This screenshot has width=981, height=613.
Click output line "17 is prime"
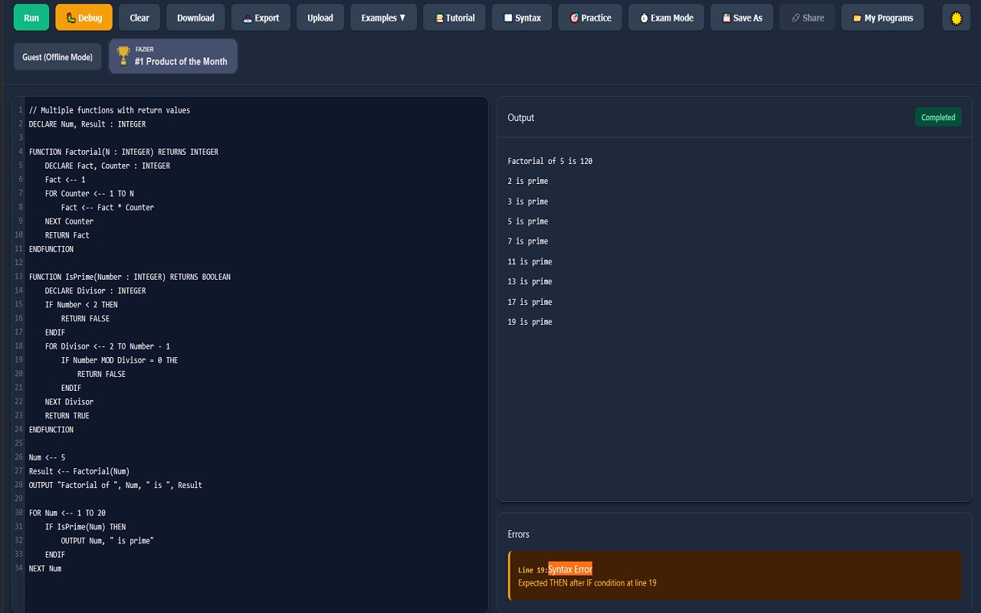(530, 302)
